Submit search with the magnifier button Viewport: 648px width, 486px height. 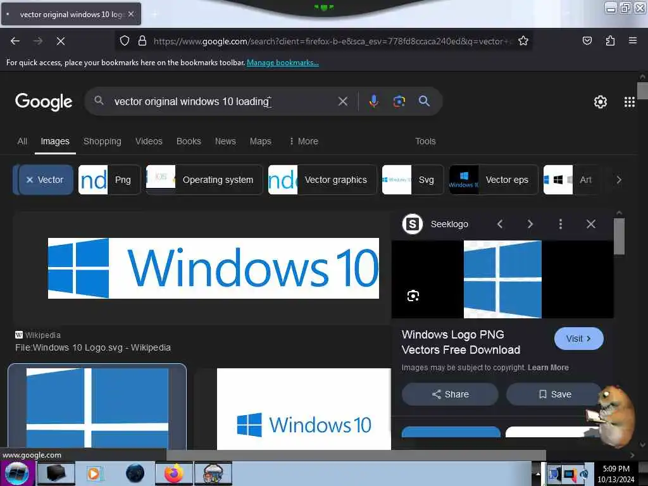coord(424,101)
